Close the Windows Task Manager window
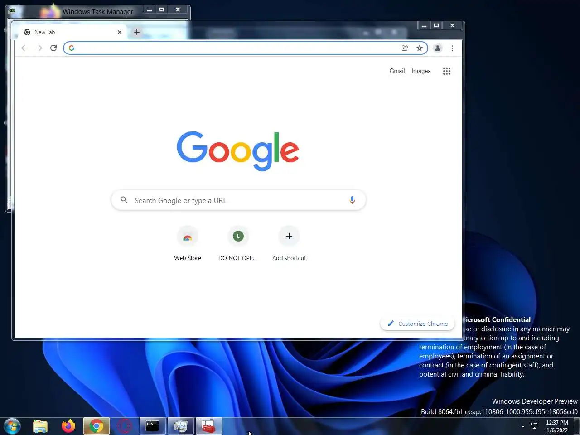Screen dimensions: 580x435 point(178,10)
